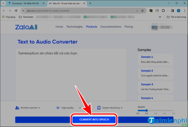Click the Speed slider handle
The image size is (188, 127).
click(x=146, y=111)
